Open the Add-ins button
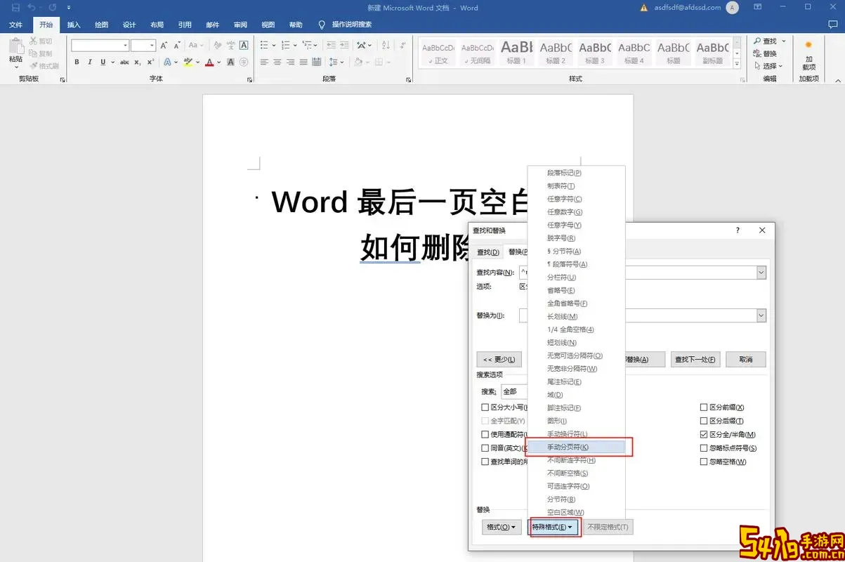This screenshot has height=562, width=845. point(808,53)
